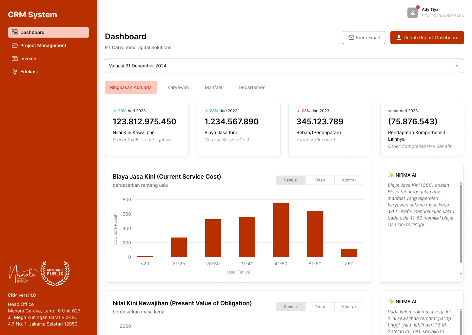The width and height of the screenshot is (472, 335).
Task: Switch to the Karyawan tab
Action: pos(178,87)
